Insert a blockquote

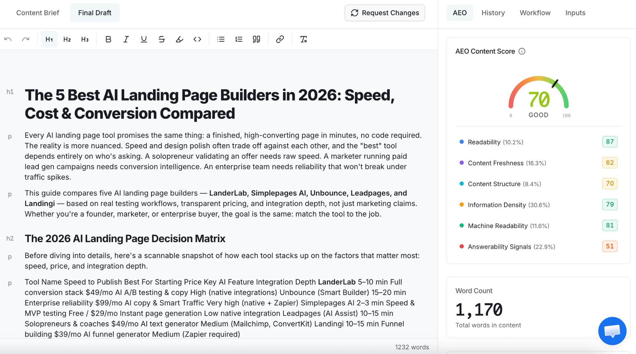coord(257,39)
